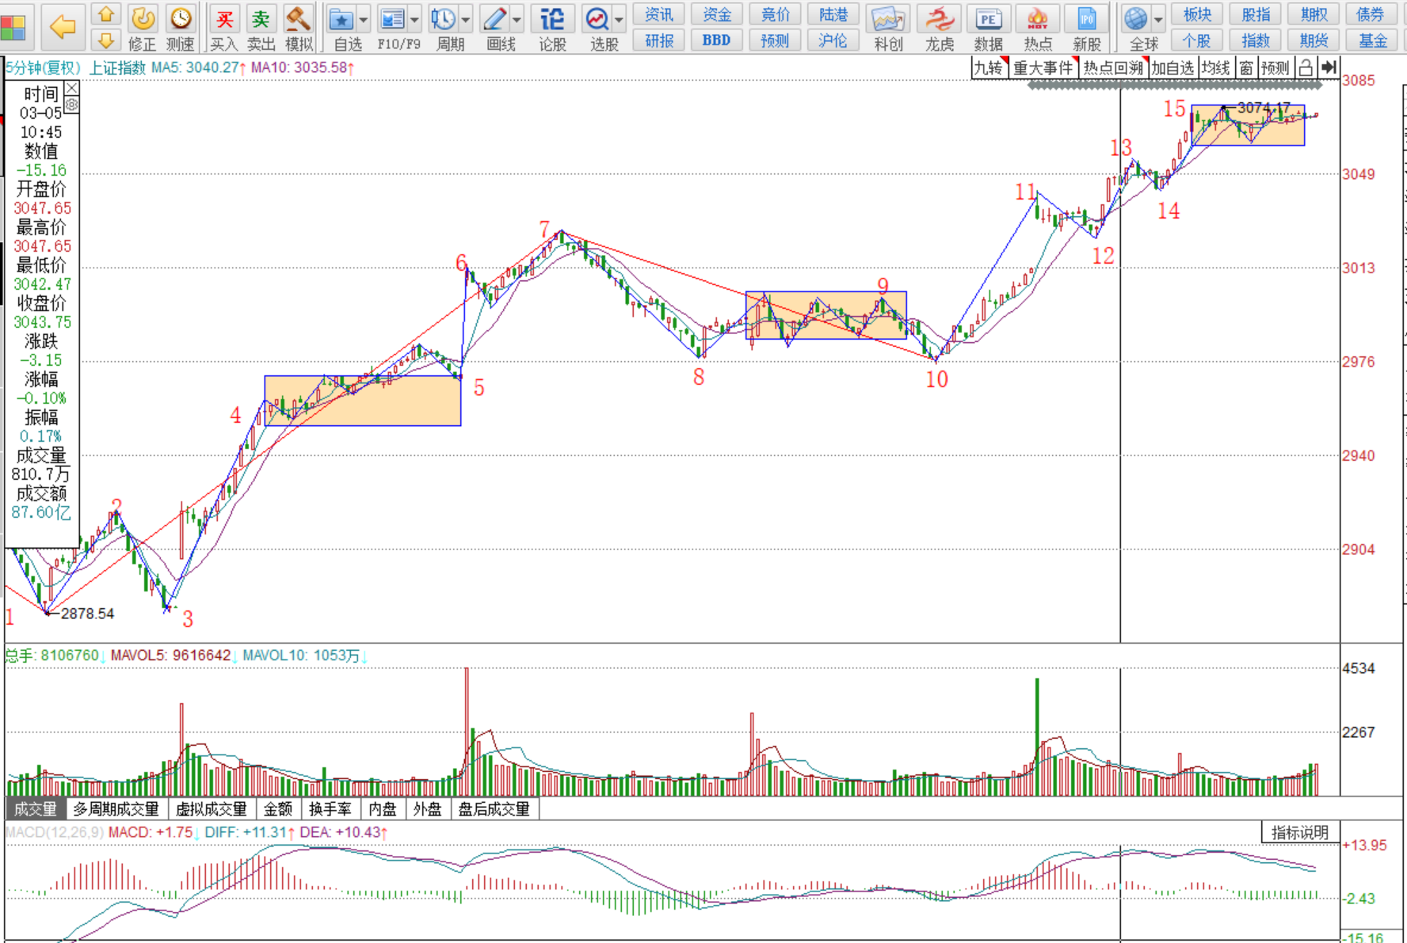Image resolution: width=1407 pixels, height=943 pixels.
Task: Click the 指标说明 button
Action: pyautogui.click(x=1299, y=832)
